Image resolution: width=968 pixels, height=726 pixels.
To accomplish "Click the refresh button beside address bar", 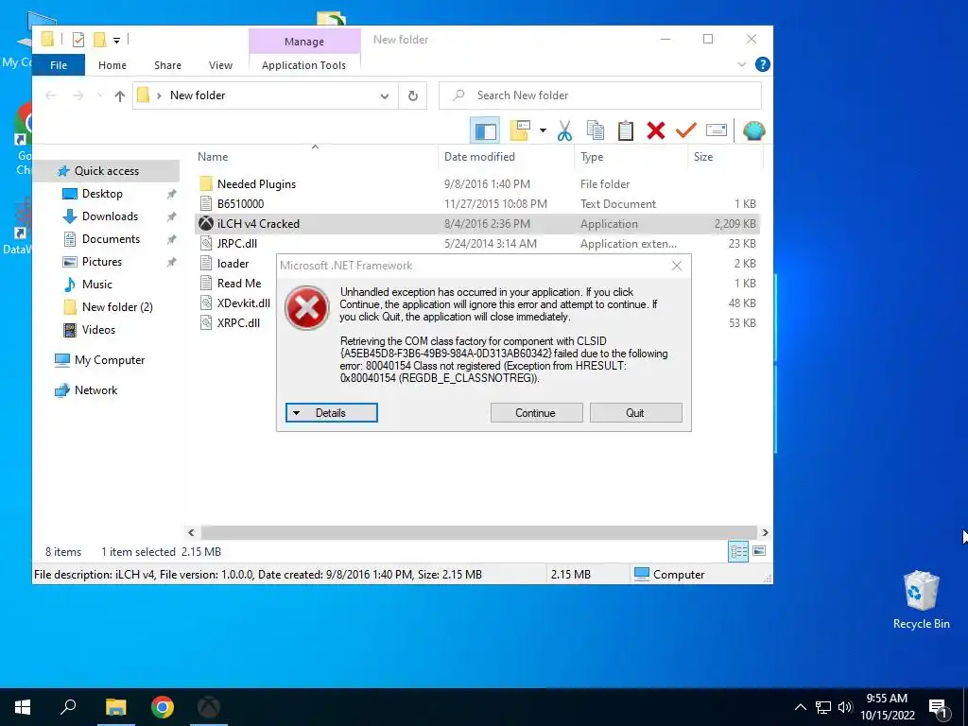I will (x=413, y=95).
